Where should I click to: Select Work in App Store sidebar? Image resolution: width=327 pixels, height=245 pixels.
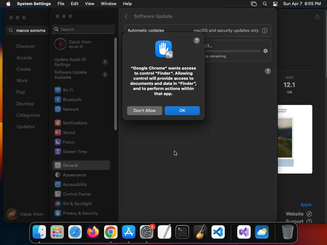pos(22,81)
